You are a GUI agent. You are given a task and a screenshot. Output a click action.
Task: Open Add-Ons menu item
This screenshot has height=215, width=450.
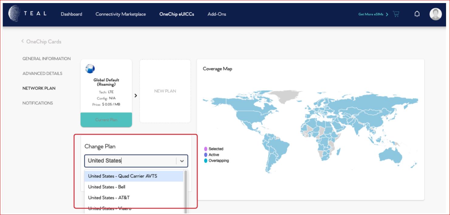click(x=217, y=14)
